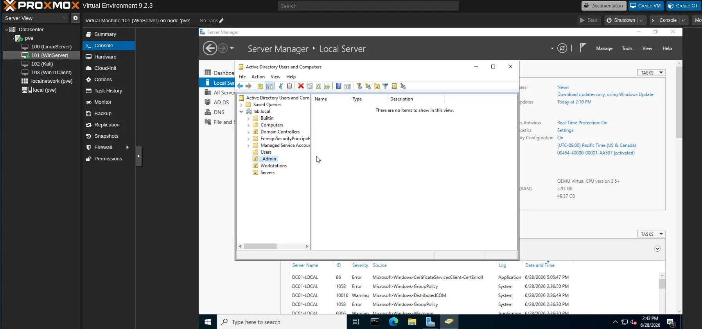Click the Windows taskbar search box
702x329 pixels.
pyautogui.click(x=282, y=322)
